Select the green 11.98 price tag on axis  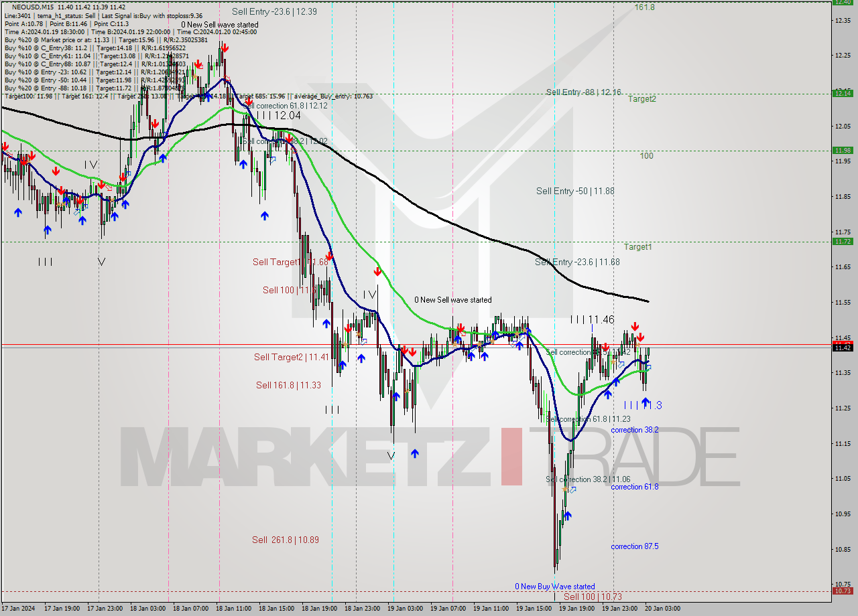pyautogui.click(x=843, y=150)
